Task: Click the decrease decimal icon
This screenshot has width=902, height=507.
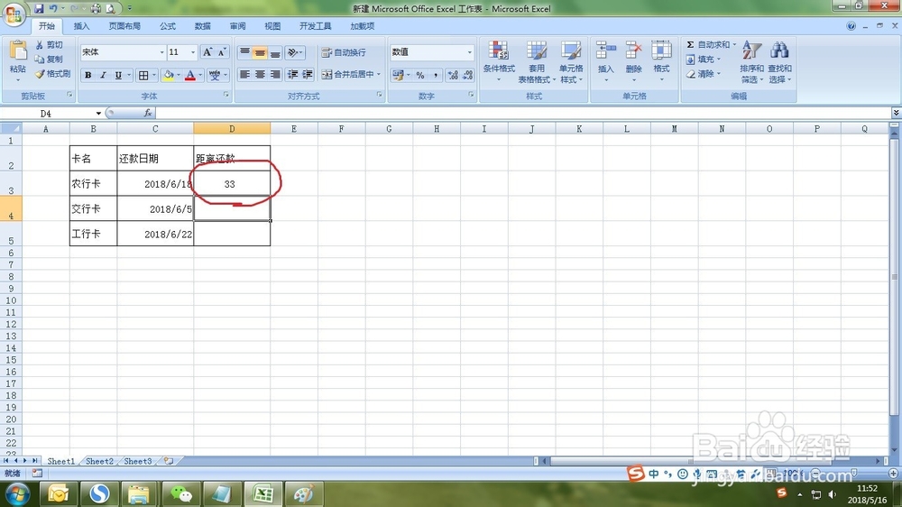Action: tap(467, 75)
